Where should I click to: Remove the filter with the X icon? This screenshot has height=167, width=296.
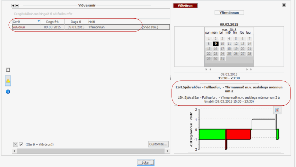pos(15,144)
